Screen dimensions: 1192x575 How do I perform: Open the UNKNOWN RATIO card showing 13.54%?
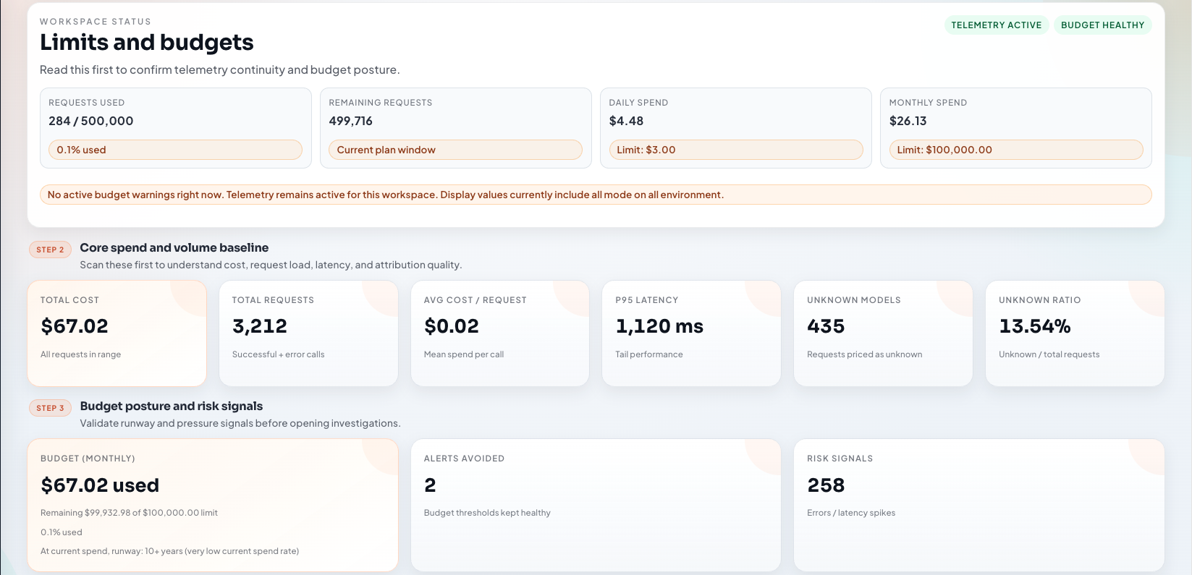(x=1075, y=333)
